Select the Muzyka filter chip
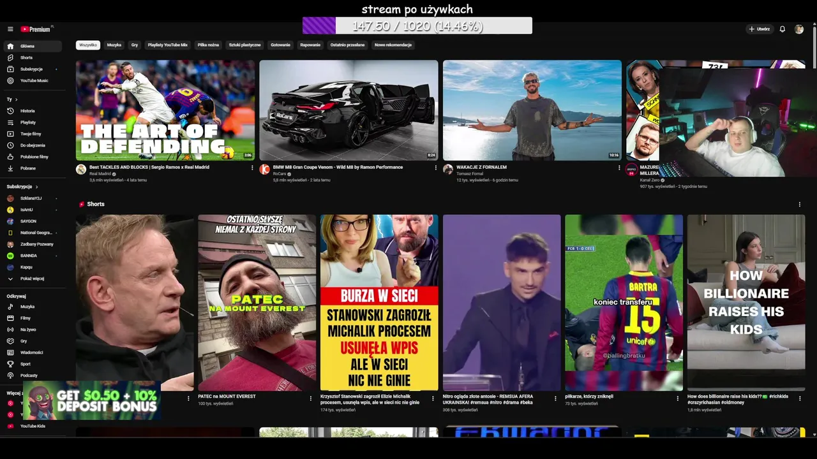 pos(114,45)
